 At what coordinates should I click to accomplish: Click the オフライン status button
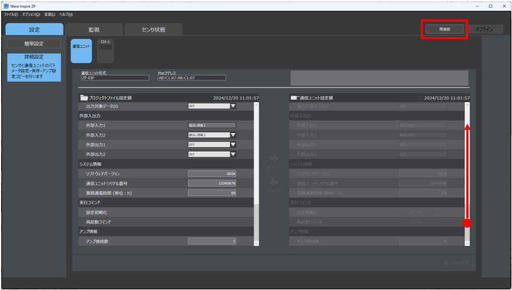pyautogui.click(x=484, y=29)
